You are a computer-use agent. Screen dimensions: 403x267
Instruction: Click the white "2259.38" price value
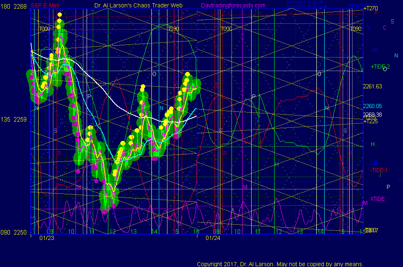tap(372, 115)
